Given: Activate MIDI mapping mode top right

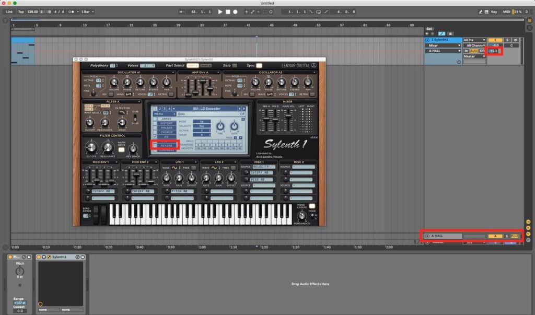Looking at the screenshot, I should pos(507,11).
